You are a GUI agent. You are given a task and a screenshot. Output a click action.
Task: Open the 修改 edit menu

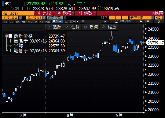coord(86,13)
